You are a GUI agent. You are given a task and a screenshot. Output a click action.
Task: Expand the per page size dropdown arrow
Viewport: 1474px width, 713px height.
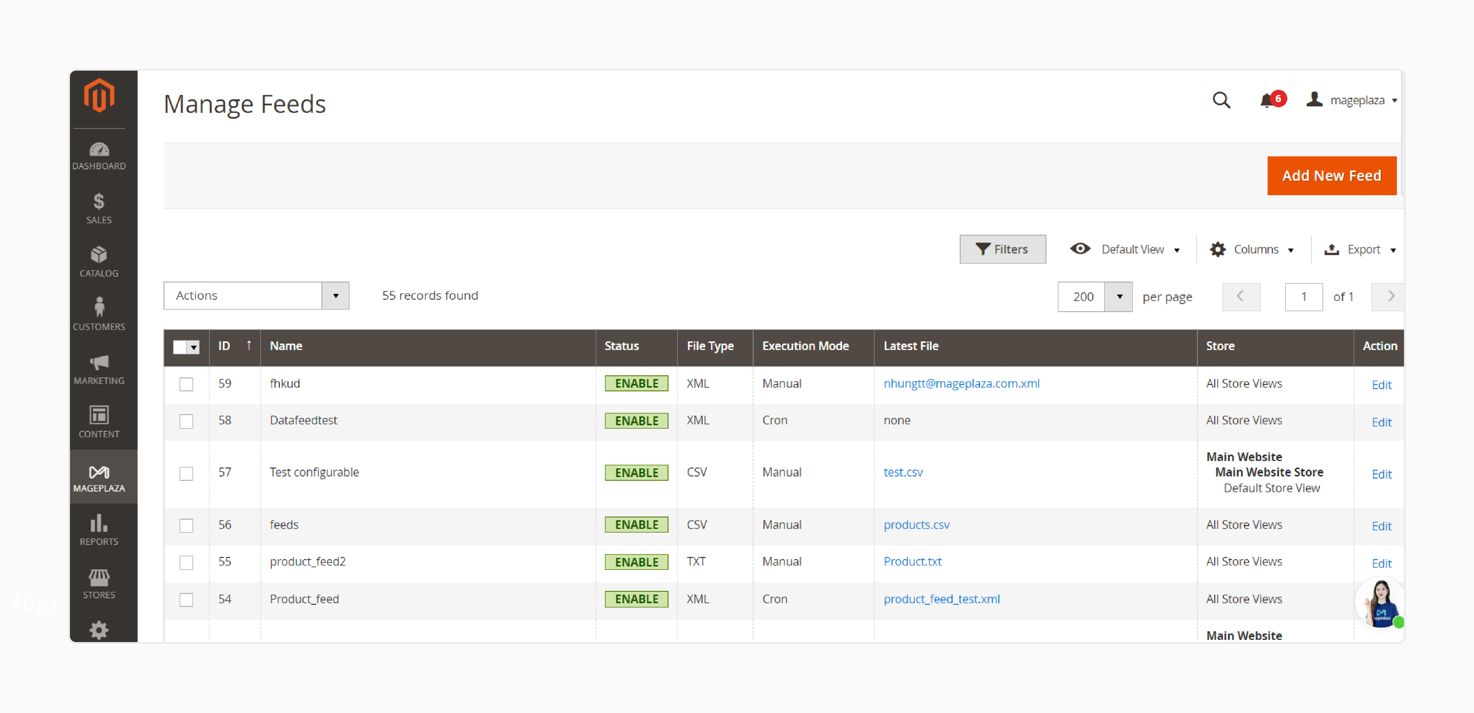pos(1119,296)
